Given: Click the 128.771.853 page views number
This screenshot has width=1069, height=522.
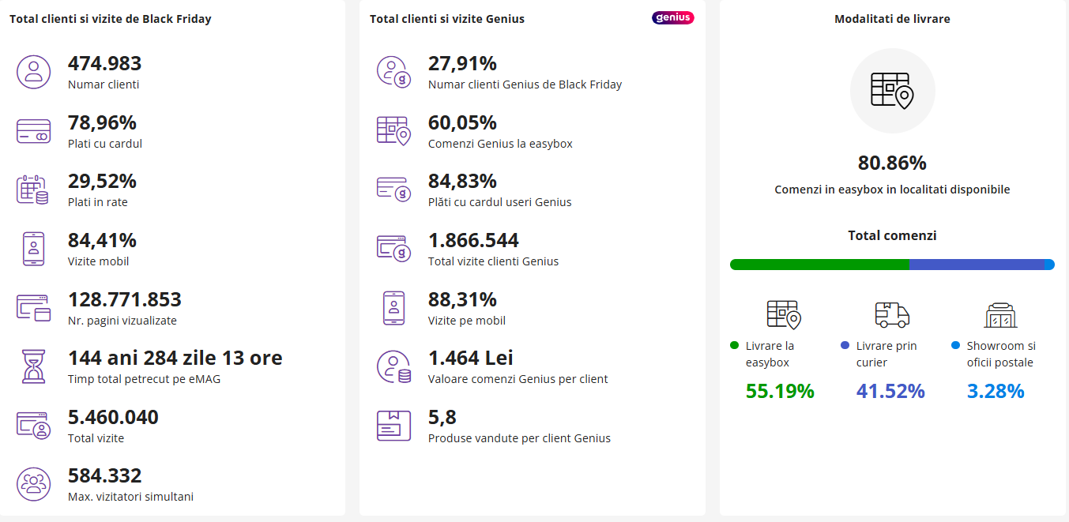Looking at the screenshot, I should point(125,300).
